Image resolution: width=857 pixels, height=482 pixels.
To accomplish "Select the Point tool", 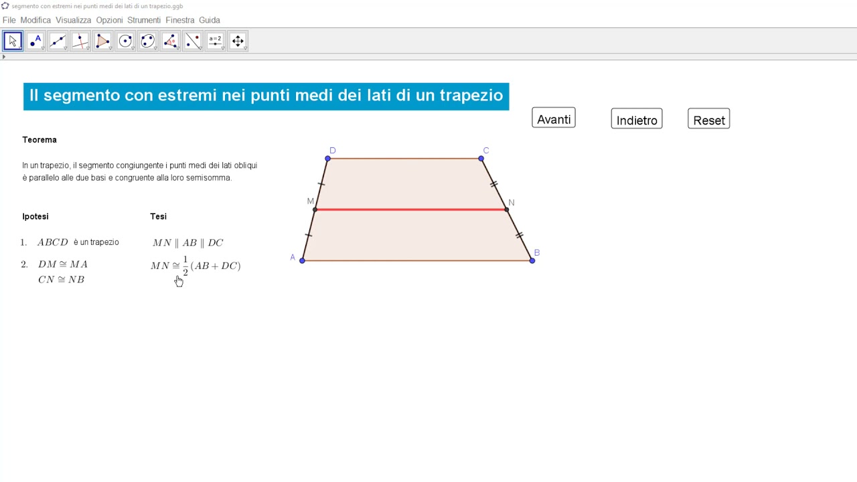I will [35, 41].
